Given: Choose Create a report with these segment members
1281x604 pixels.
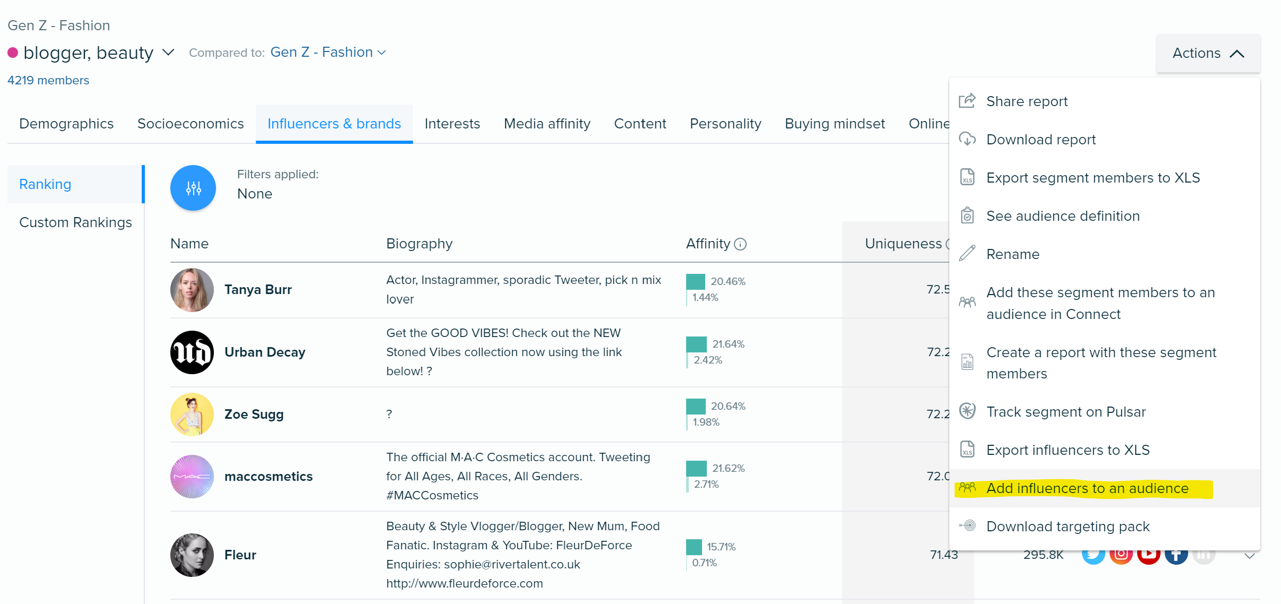Looking at the screenshot, I should (x=1104, y=363).
